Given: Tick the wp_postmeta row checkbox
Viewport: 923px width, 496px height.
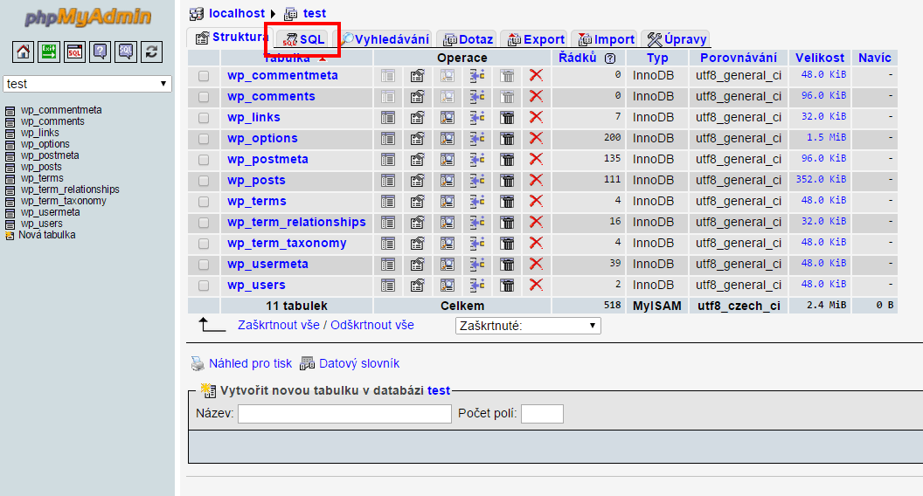Looking at the screenshot, I should (204, 160).
